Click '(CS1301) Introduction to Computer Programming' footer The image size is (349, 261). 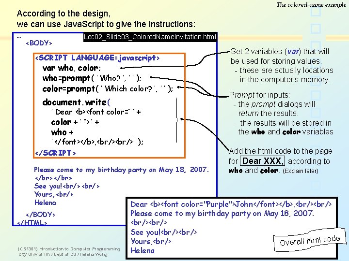pos(69,249)
